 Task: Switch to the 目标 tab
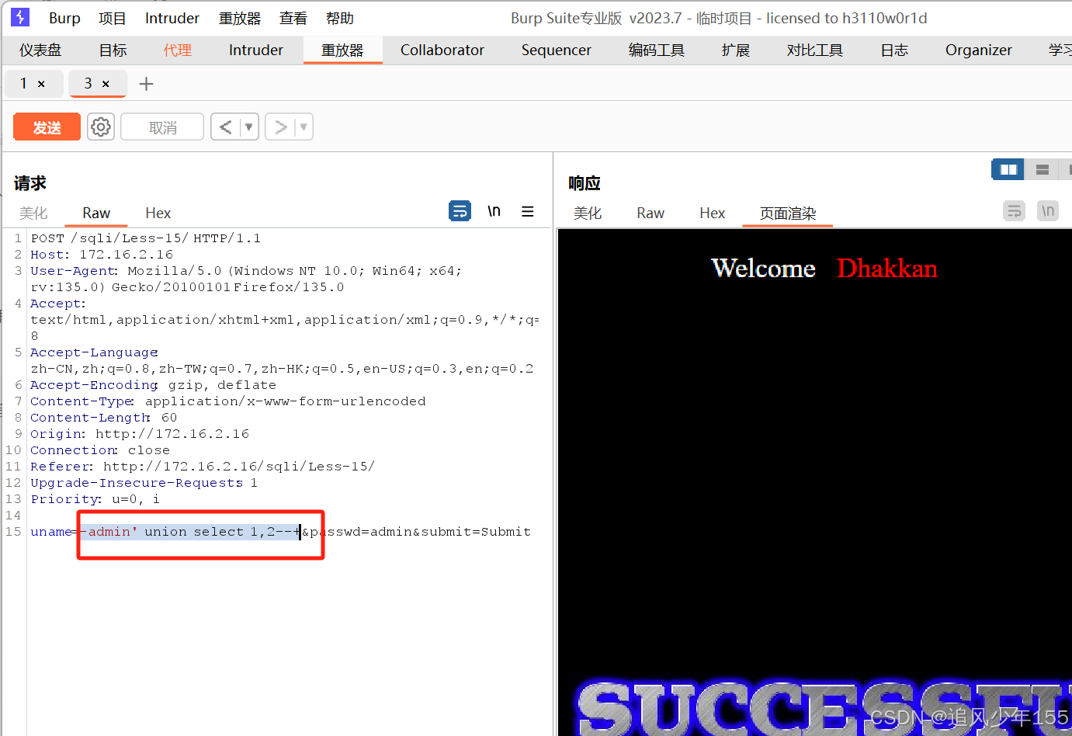pos(113,50)
